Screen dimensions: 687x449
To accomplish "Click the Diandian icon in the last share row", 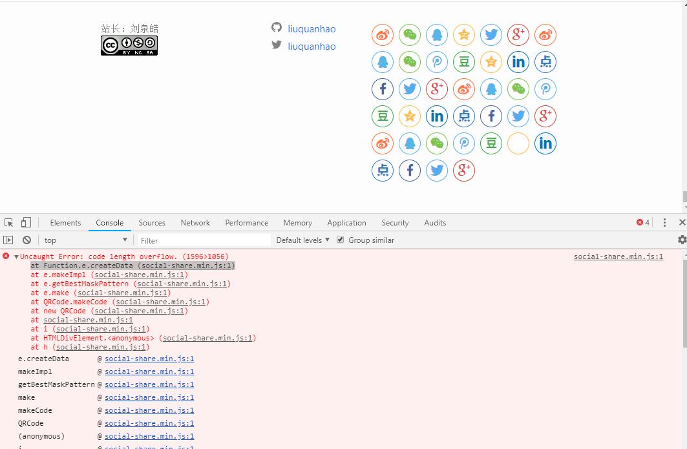I will pos(383,171).
